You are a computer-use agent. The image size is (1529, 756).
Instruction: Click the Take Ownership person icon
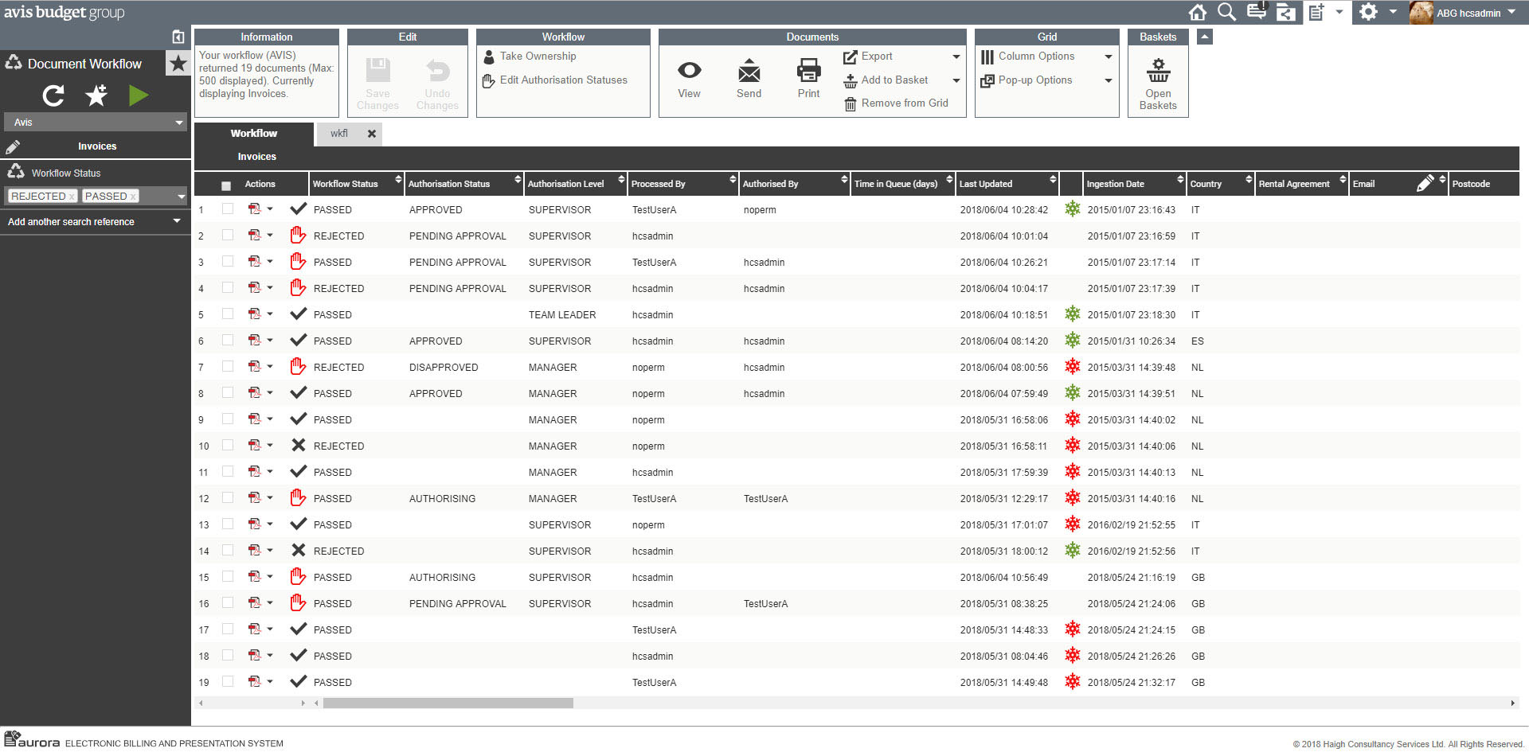pos(490,57)
